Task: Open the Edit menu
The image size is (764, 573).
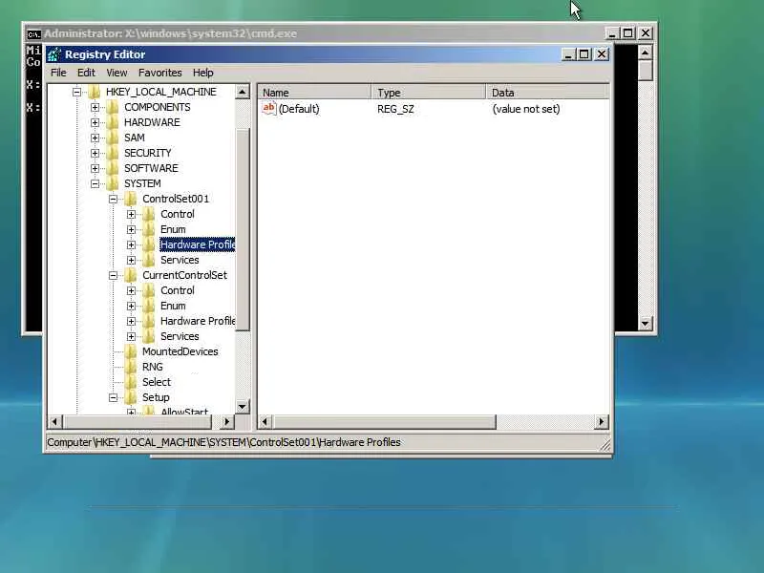Action: [x=86, y=73]
